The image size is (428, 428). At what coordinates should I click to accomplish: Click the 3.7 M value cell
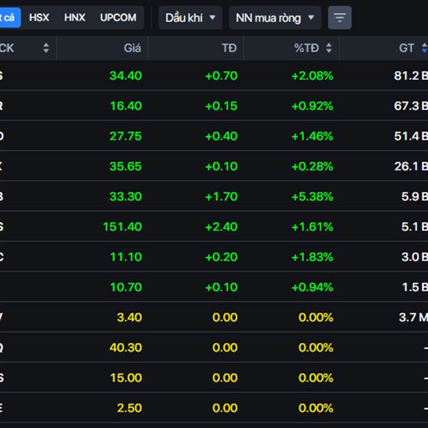click(x=412, y=317)
